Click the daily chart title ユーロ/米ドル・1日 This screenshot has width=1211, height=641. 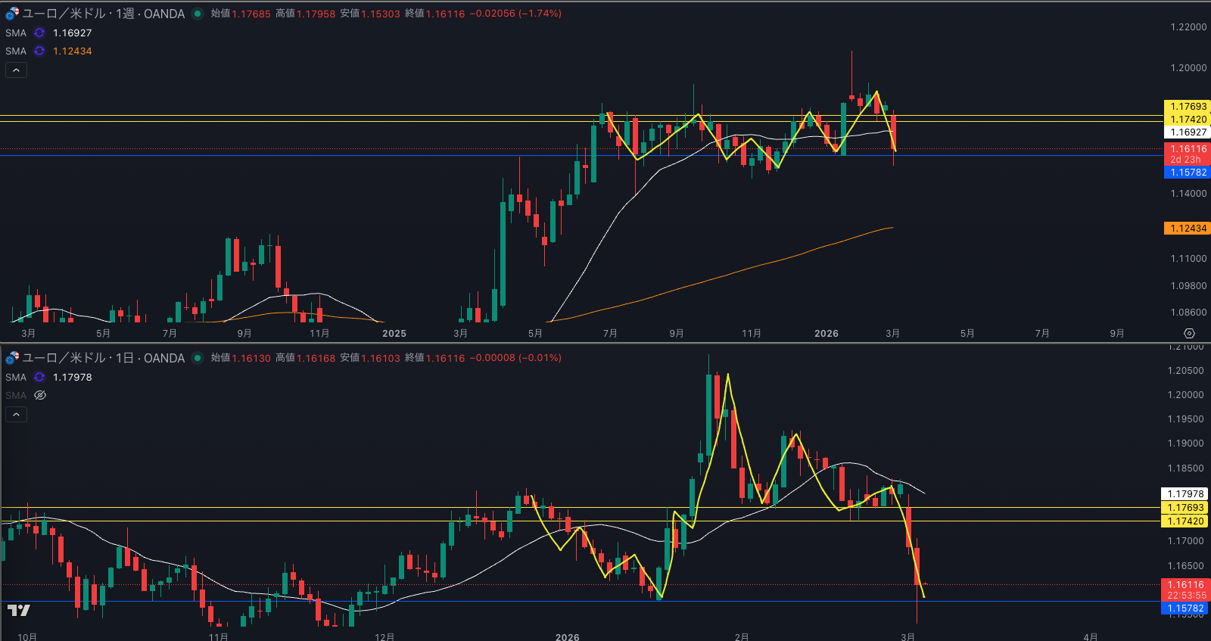pos(103,358)
